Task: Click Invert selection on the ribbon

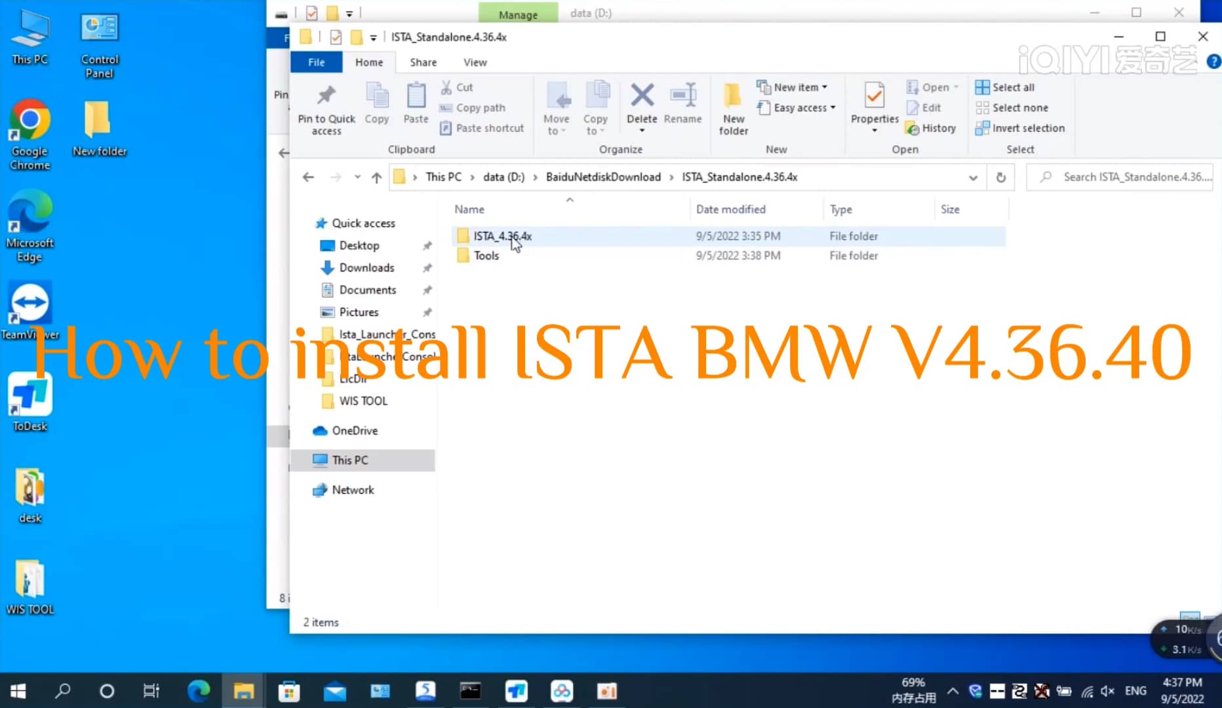Action: pos(1020,128)
